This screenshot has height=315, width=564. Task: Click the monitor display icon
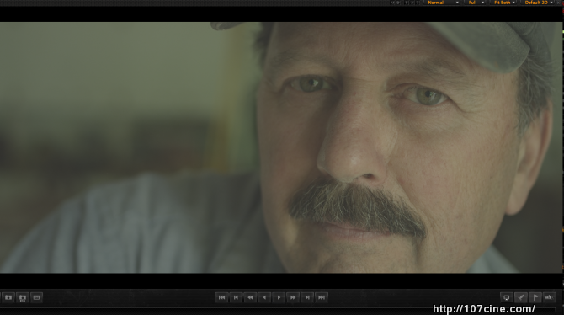coord(507,297)
